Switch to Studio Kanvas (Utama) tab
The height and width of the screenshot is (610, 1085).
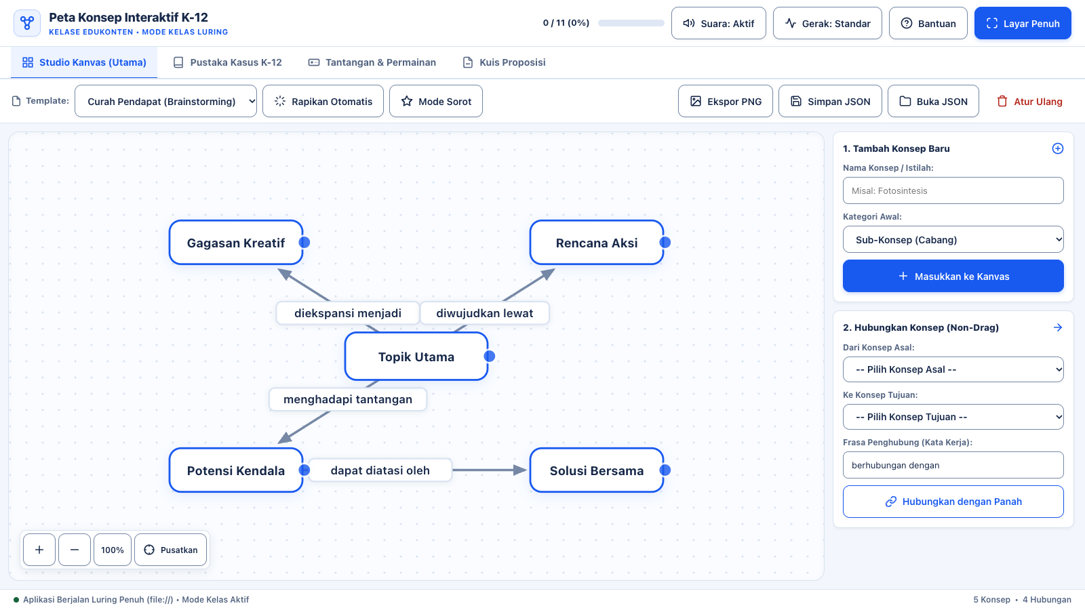click(84, 62)
